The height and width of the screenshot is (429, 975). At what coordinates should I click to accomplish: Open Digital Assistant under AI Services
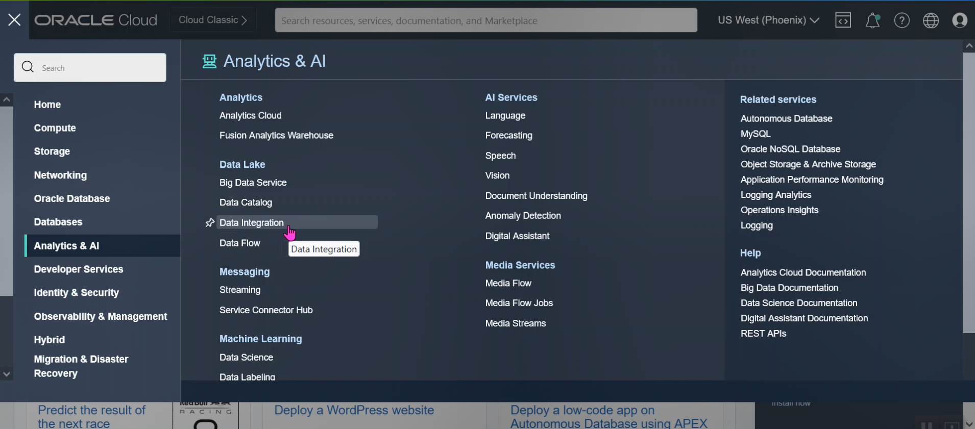[x=518, y=236]
